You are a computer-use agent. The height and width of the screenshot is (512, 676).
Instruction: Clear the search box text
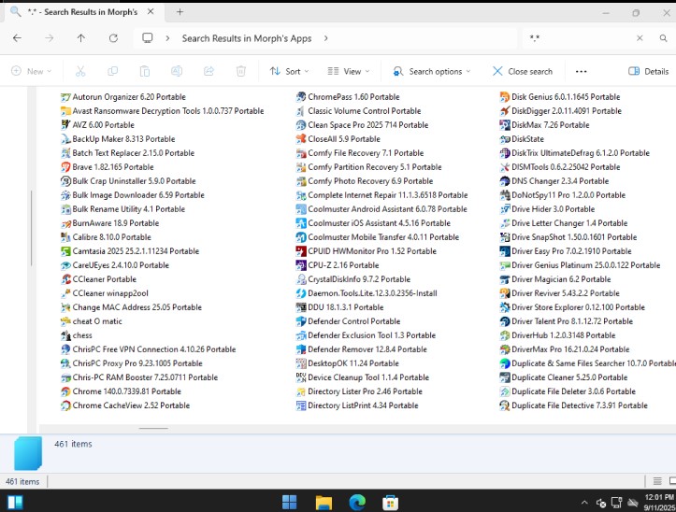click(640, 38)
